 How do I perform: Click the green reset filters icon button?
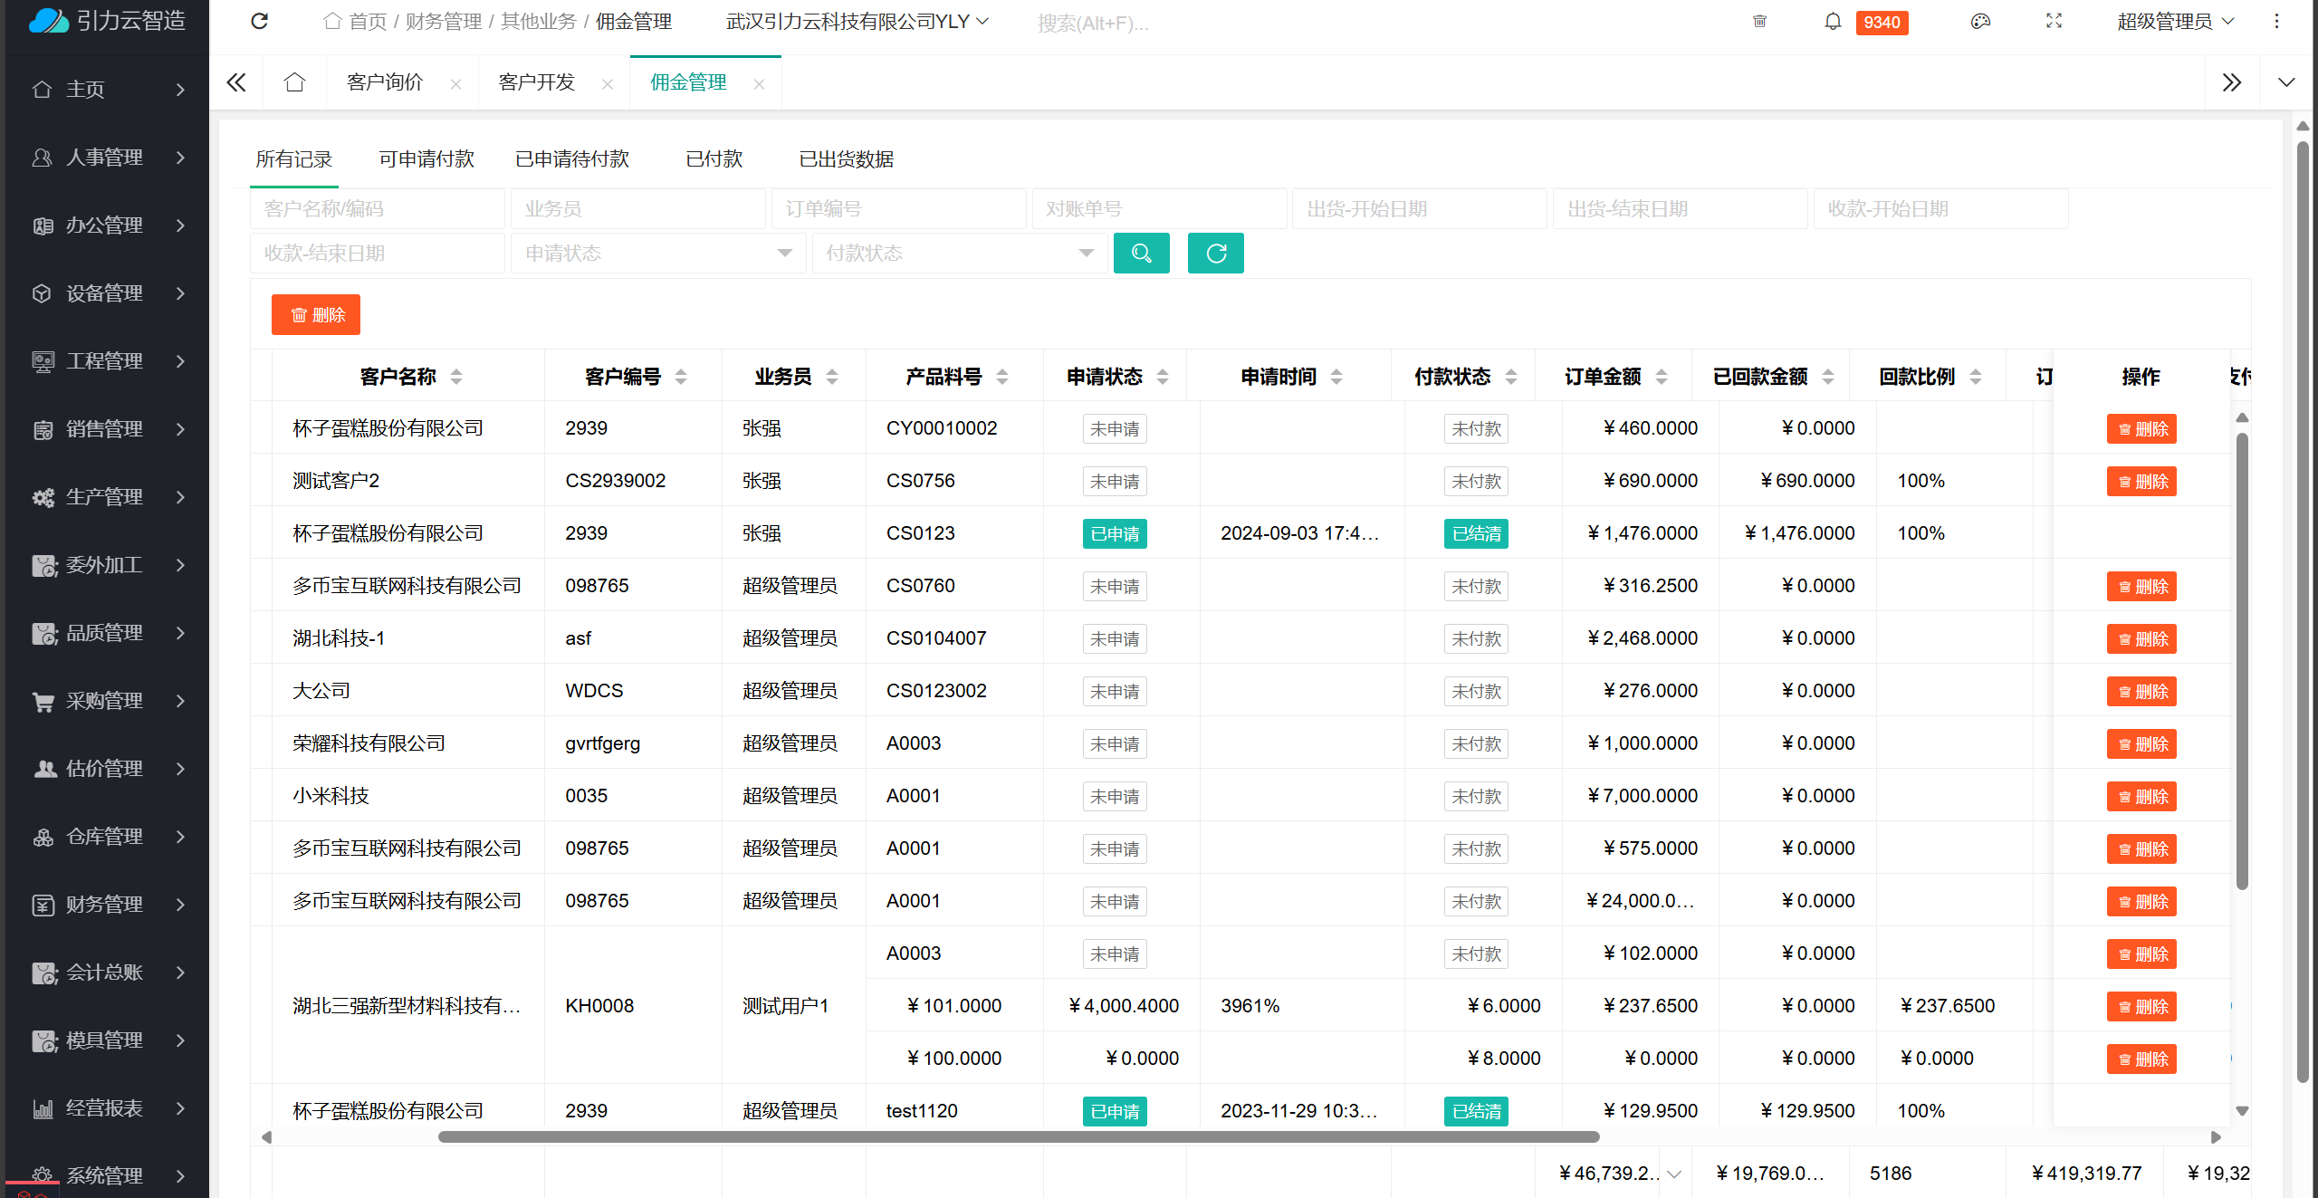(1215, 253)
